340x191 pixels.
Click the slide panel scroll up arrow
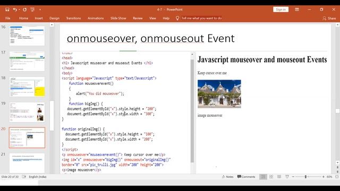click(52, 25)
